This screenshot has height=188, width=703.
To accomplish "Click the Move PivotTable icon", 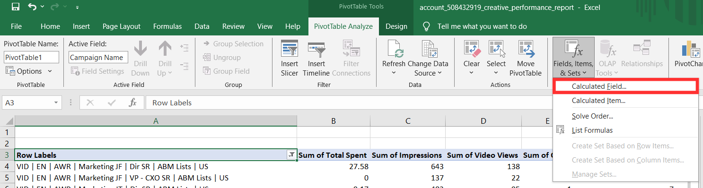I will pyautogui.click(x=526, y=49).
